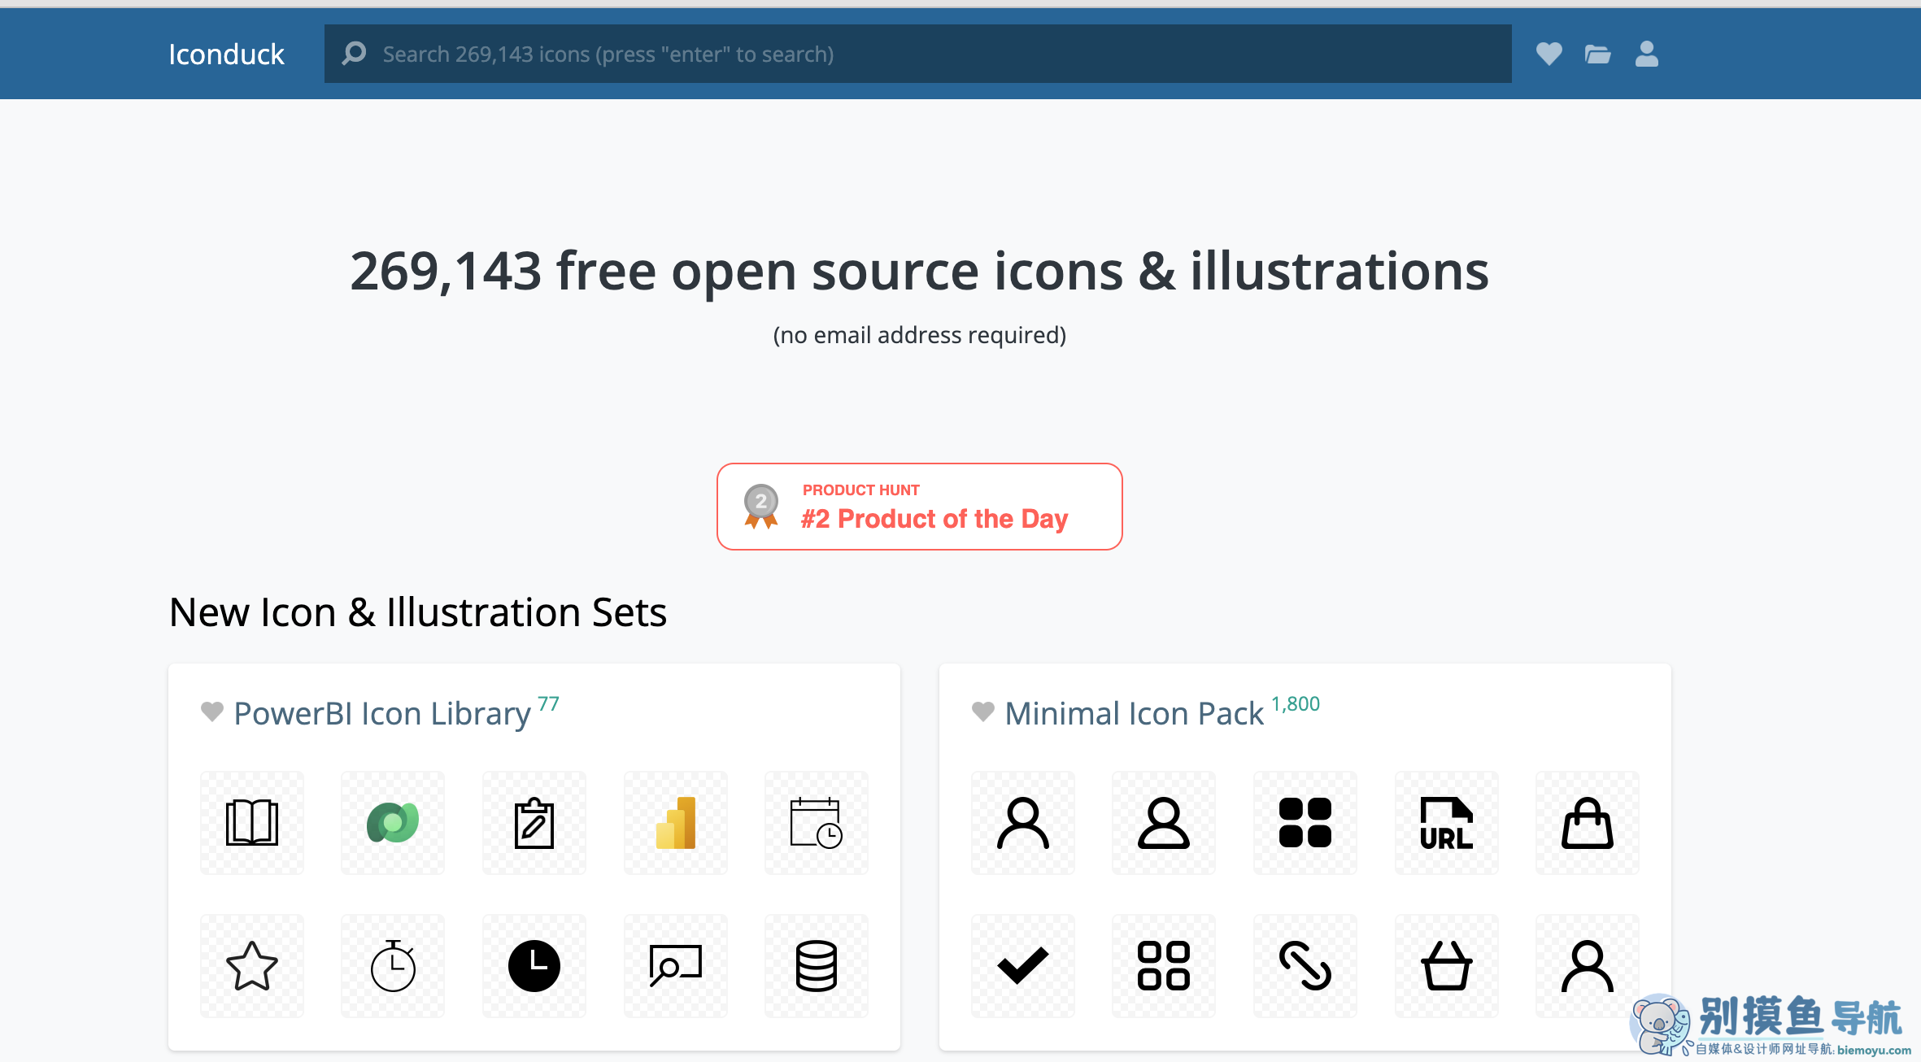Favorite the Minimal Icon Pack set

982,712
